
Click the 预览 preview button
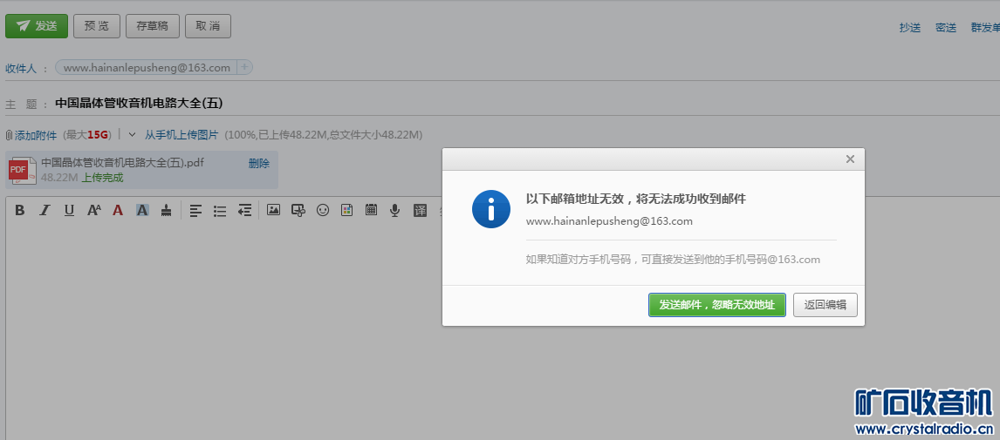[x=97, y=26]
